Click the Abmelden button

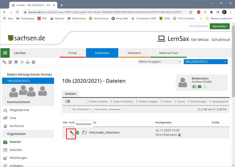tap(219, 26)
